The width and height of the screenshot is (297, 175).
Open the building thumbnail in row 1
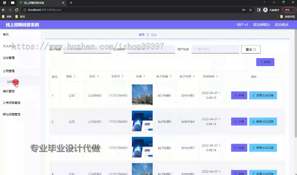142,95
